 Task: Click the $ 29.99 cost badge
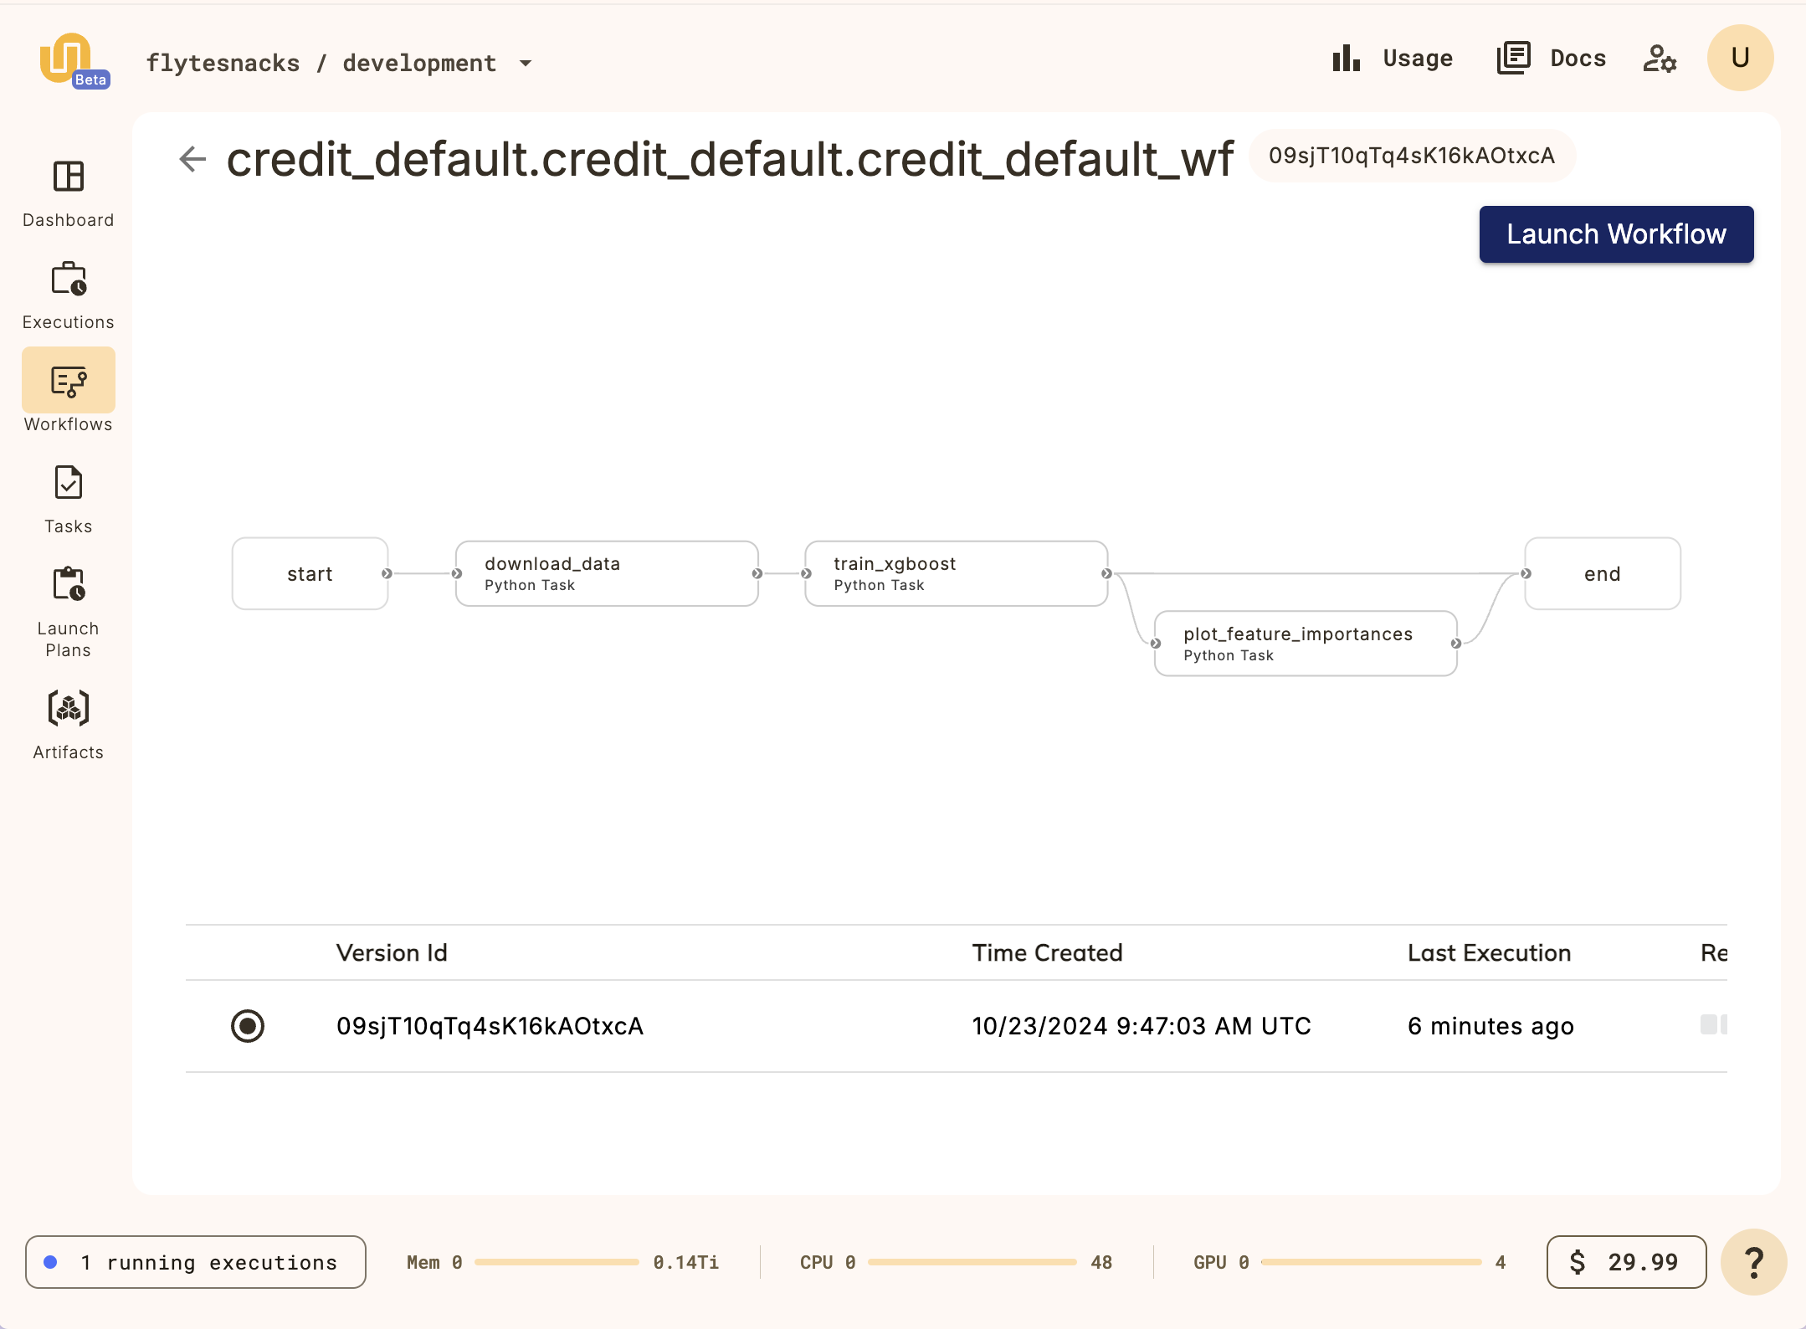coord(1626,1262)
